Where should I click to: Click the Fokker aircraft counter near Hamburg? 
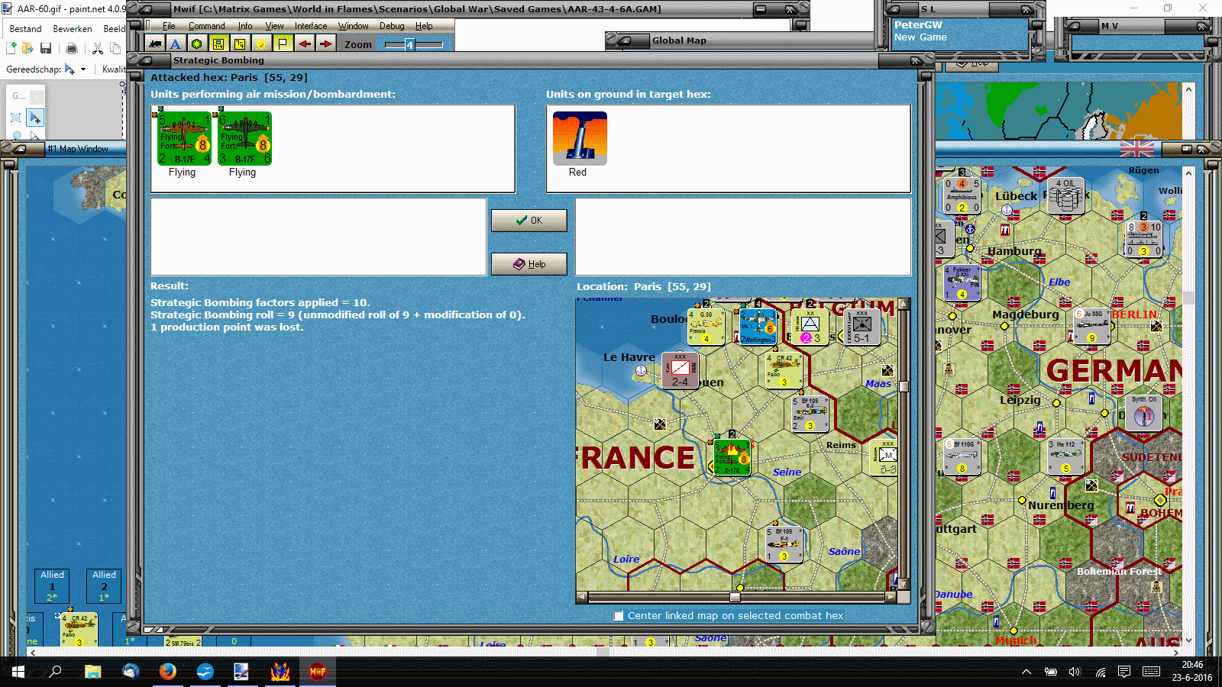pos(962,282)
